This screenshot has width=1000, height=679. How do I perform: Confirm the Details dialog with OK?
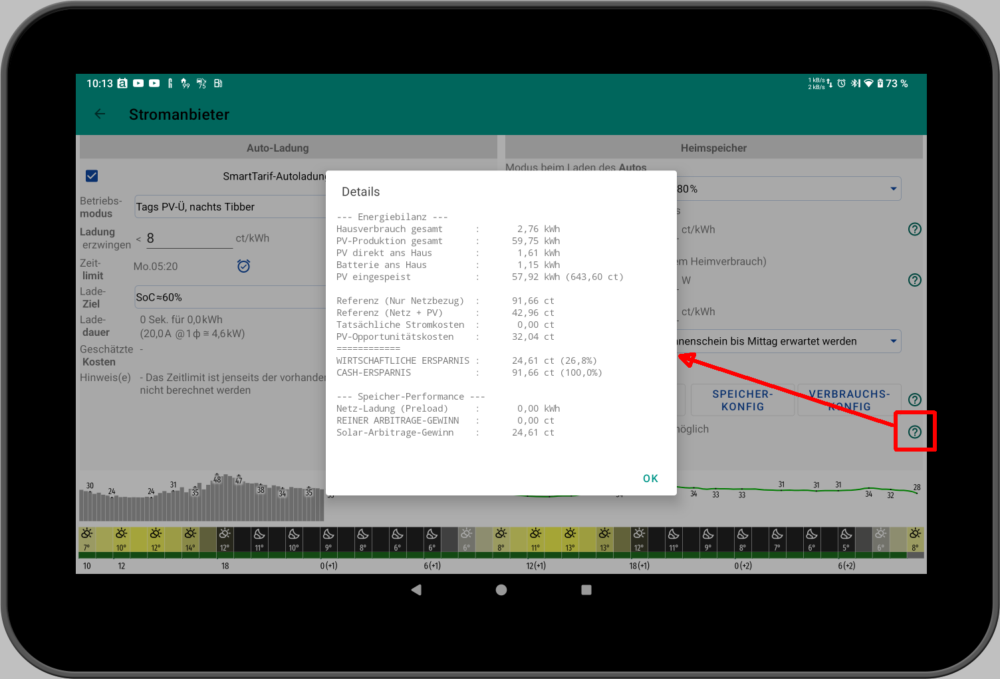(x=650, y=477)
